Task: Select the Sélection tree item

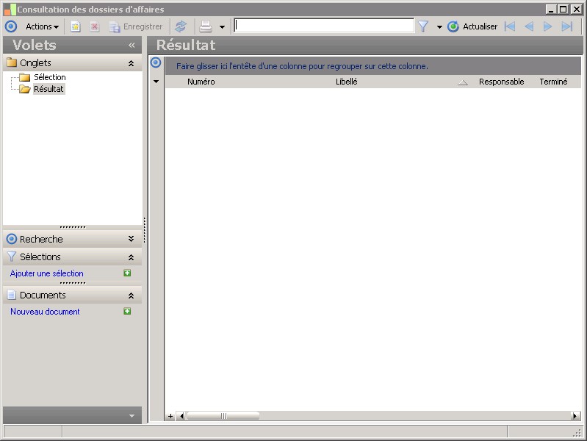Action: pos(49,77)
